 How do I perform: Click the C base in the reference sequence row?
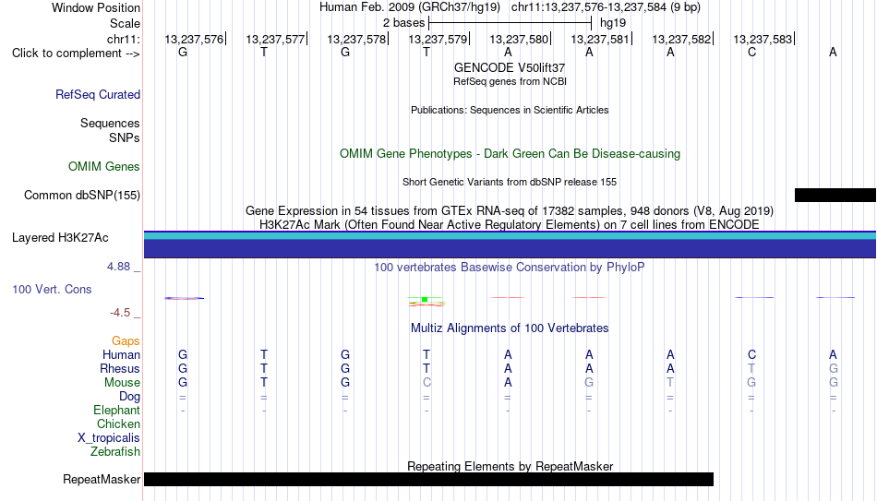coord(751,52)
